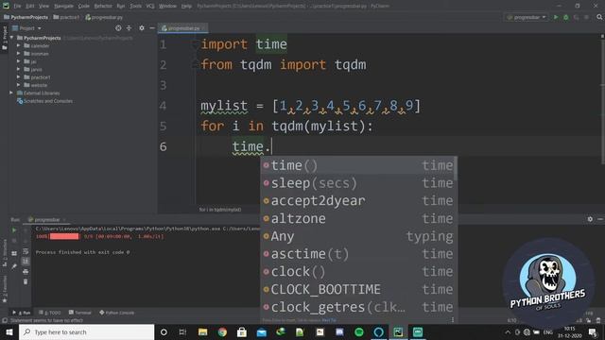The image size is (605, 340).
Task: Toggle the quick-access icon in status bar corner
Action: pos(5,320)
